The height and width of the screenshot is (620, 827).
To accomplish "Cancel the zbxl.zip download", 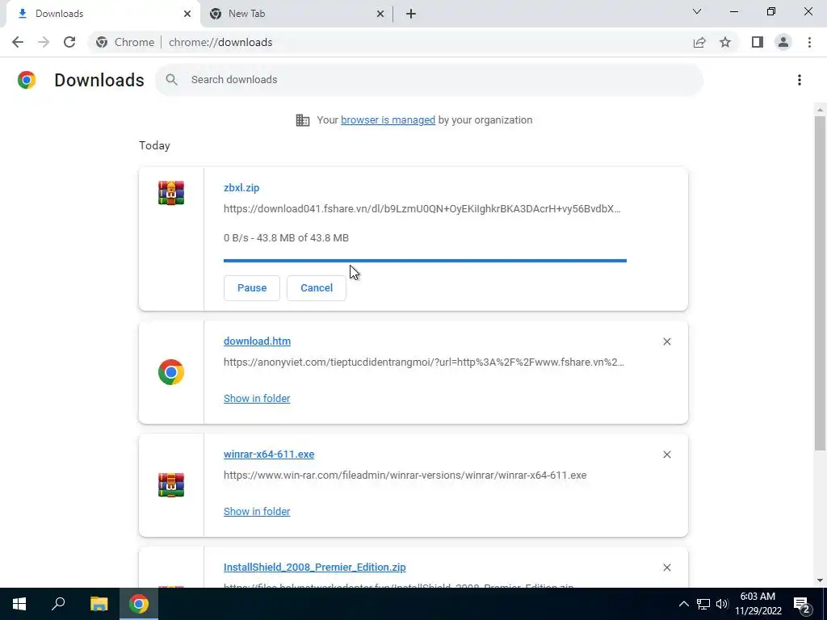I will 317,288.
